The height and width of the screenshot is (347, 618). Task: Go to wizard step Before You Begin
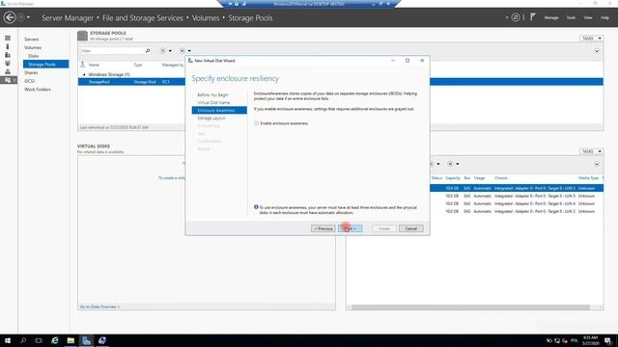click(x=212, y=94)
